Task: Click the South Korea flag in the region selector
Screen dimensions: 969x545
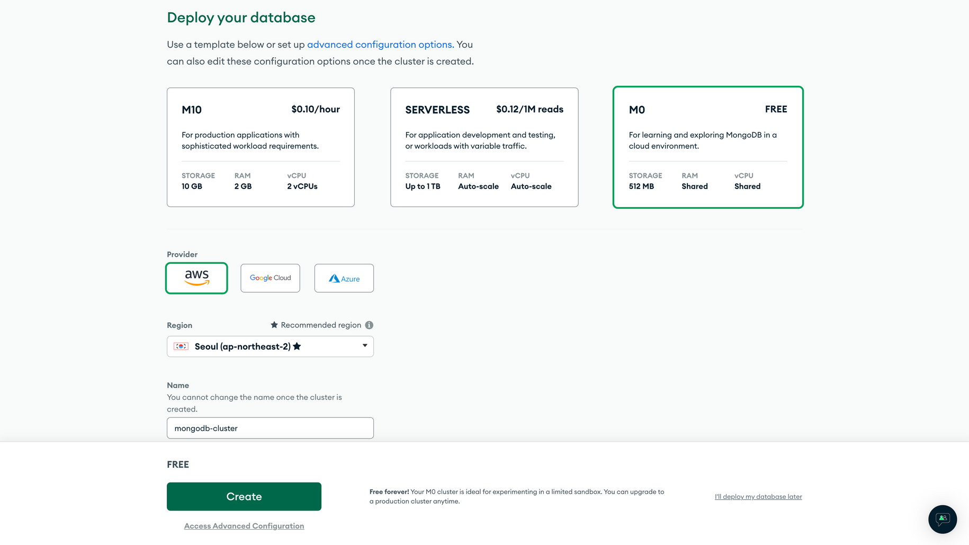Action: click(181, 346)
